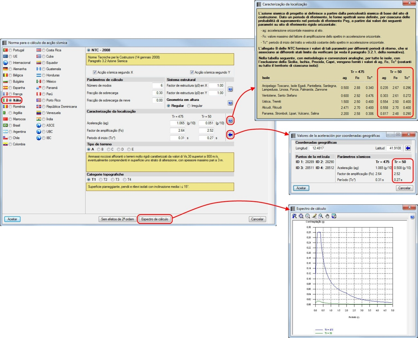This screenshot has height=338, width=418.
Task: Click the Brasil flag icon
Action: click(x=5, y=125)
